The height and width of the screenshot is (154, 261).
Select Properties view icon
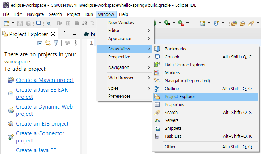(157, 105)
